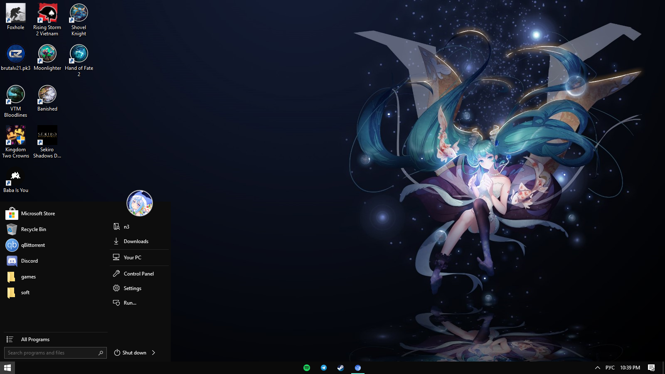Open Your PC from start menu

coord(139,258)
